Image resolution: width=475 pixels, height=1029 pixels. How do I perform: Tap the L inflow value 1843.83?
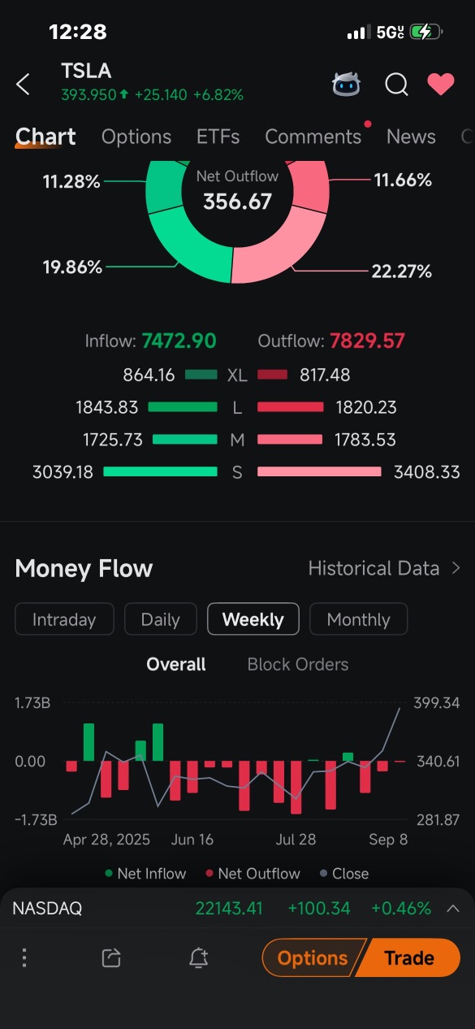pyautogui.click(x=108, y=407)
